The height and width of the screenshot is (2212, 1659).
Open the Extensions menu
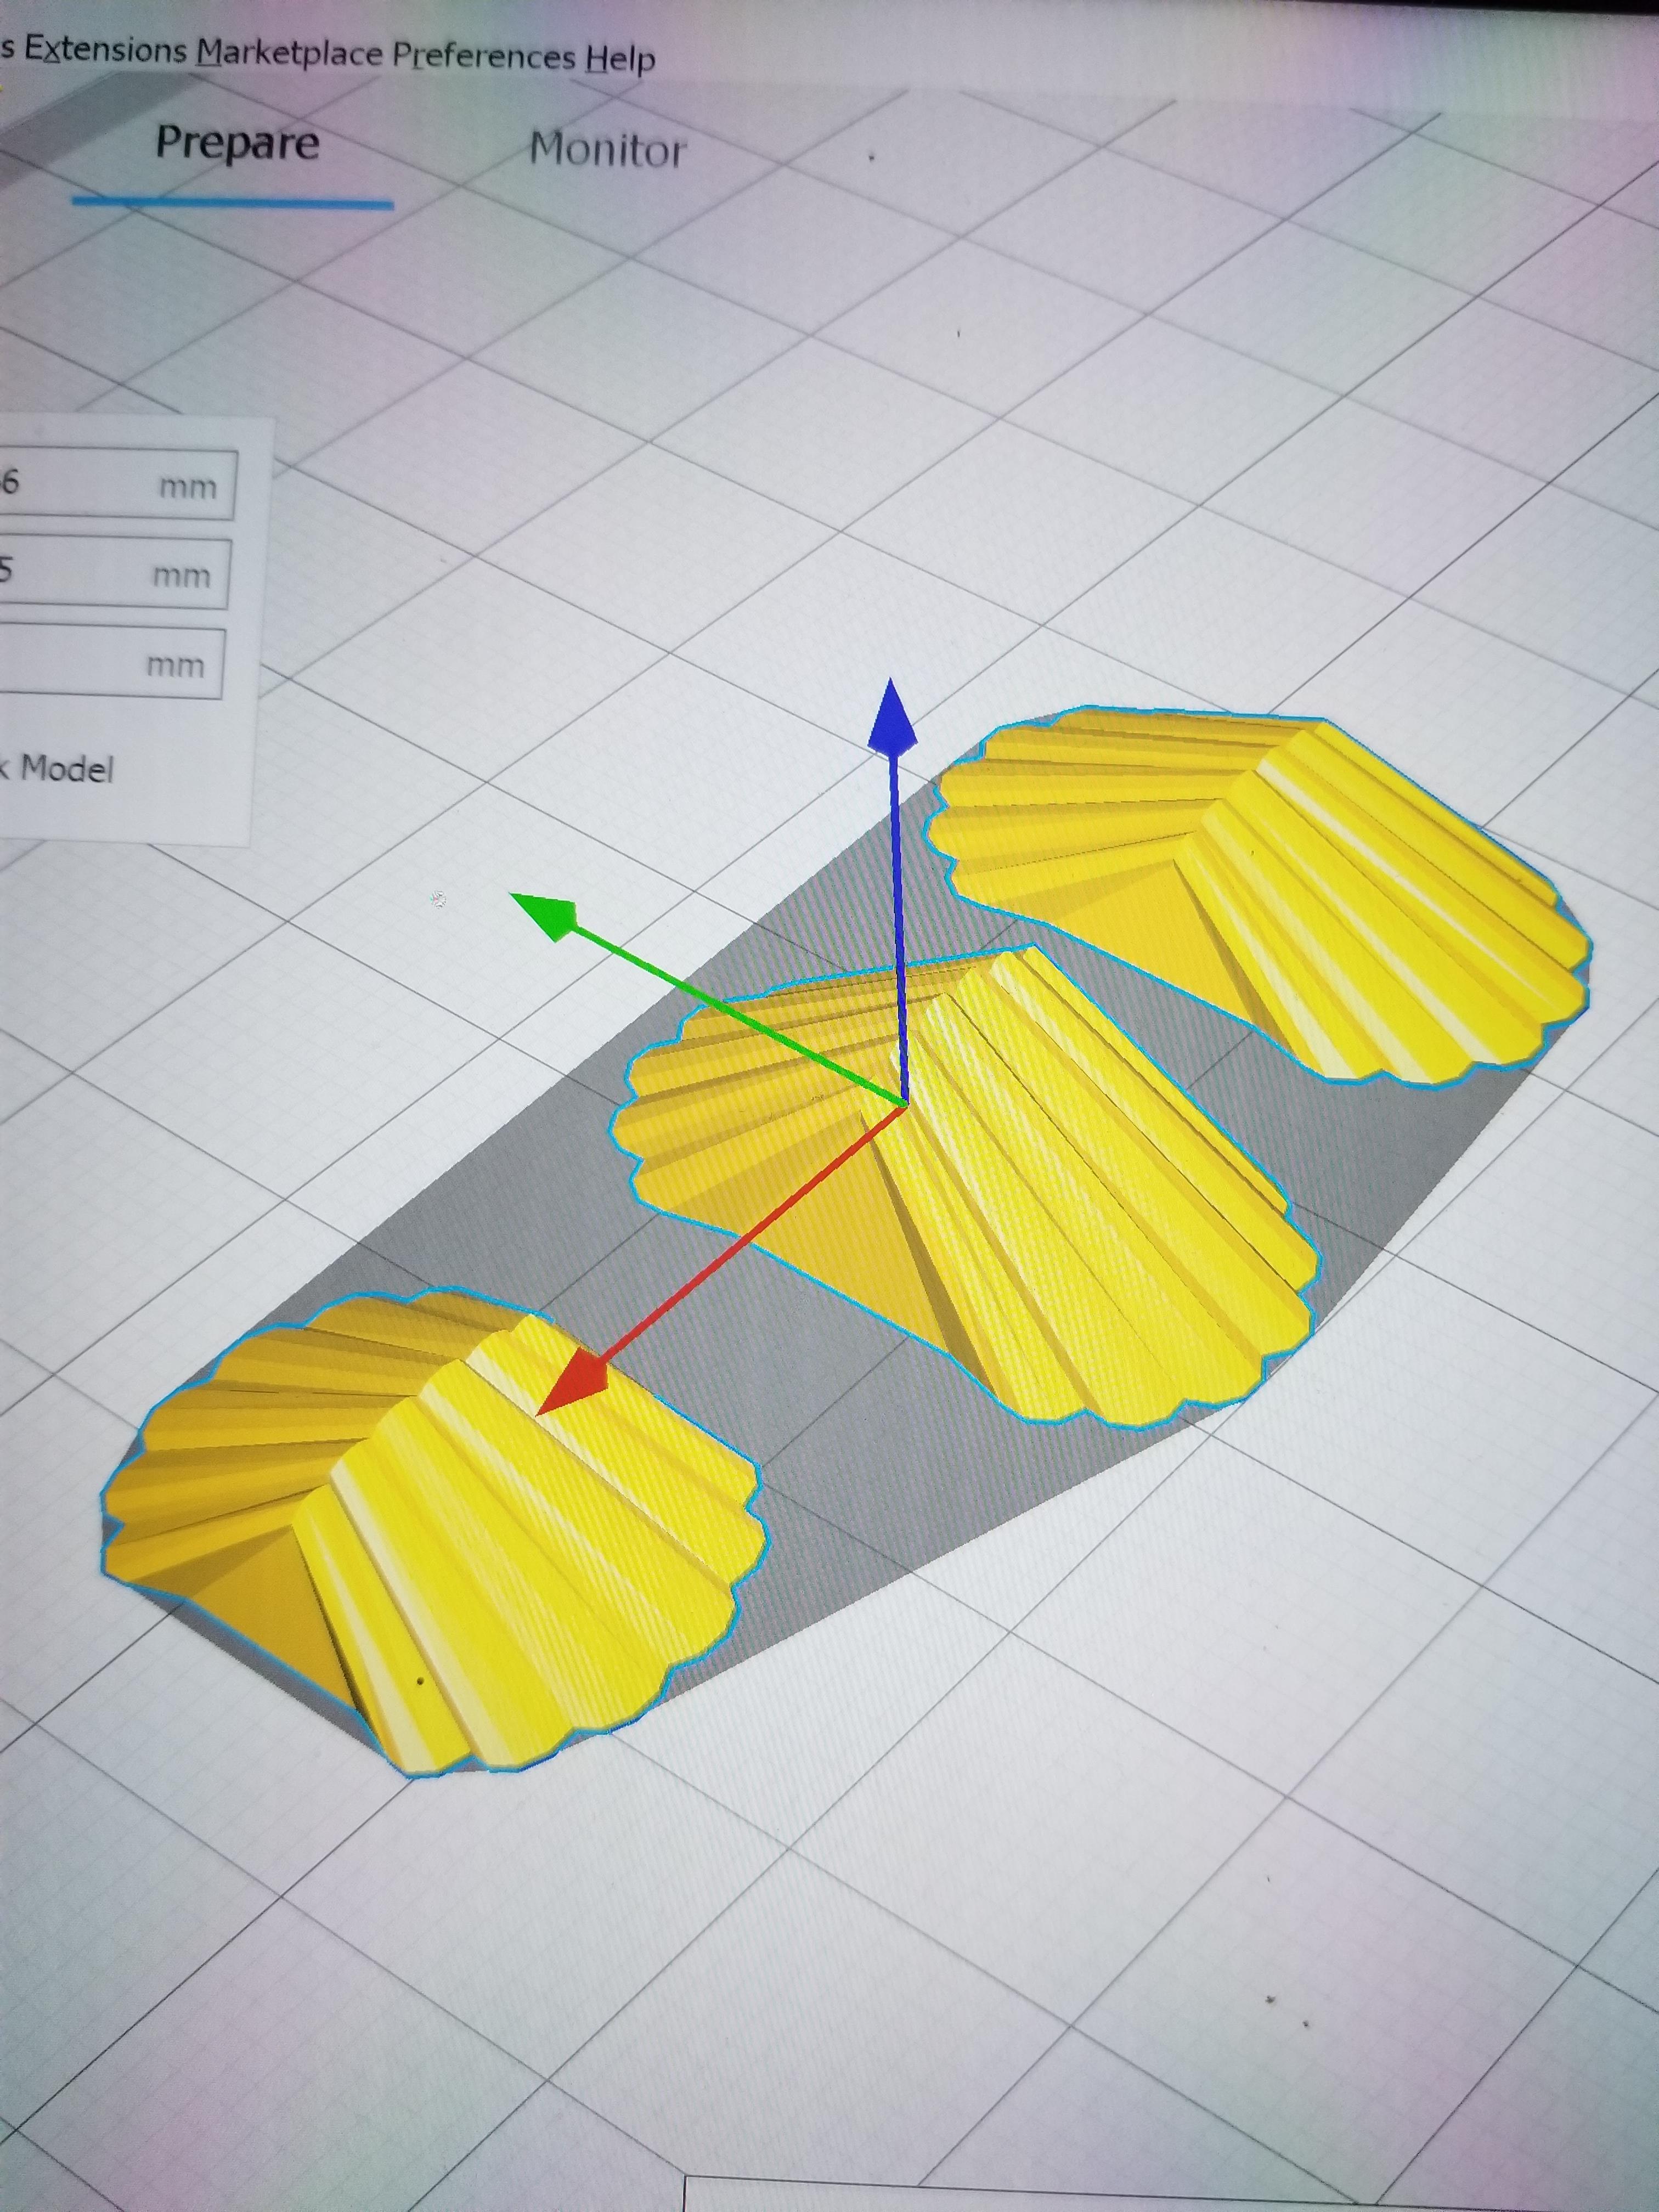[x=105, y=49]
